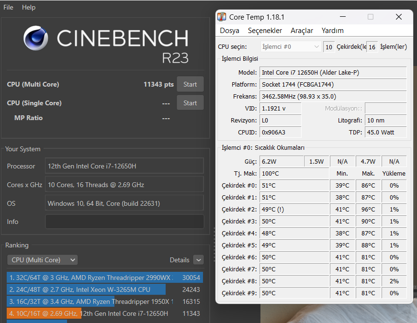Open the Seçenekler menu in Core Temp
The height and width of the screenshot is (323, 417).
click(x=265, y=31)
